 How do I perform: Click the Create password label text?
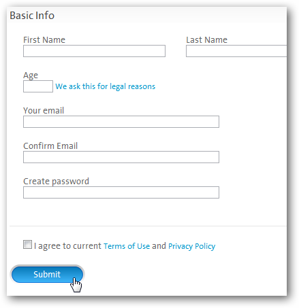point(56,182)
